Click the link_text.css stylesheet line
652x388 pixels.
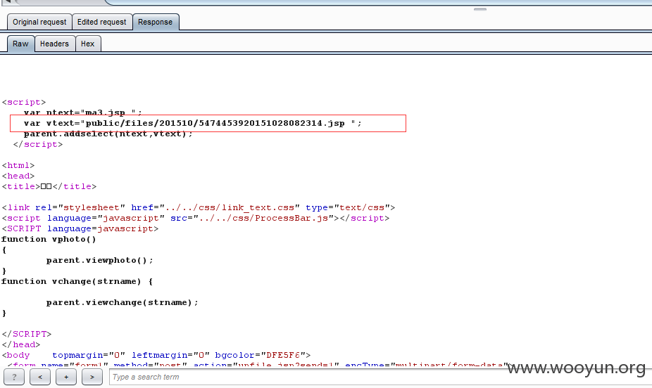click(x=199, y=207)
